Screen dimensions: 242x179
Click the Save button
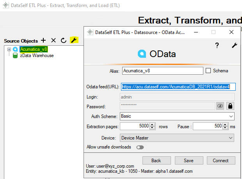(189, 161)
